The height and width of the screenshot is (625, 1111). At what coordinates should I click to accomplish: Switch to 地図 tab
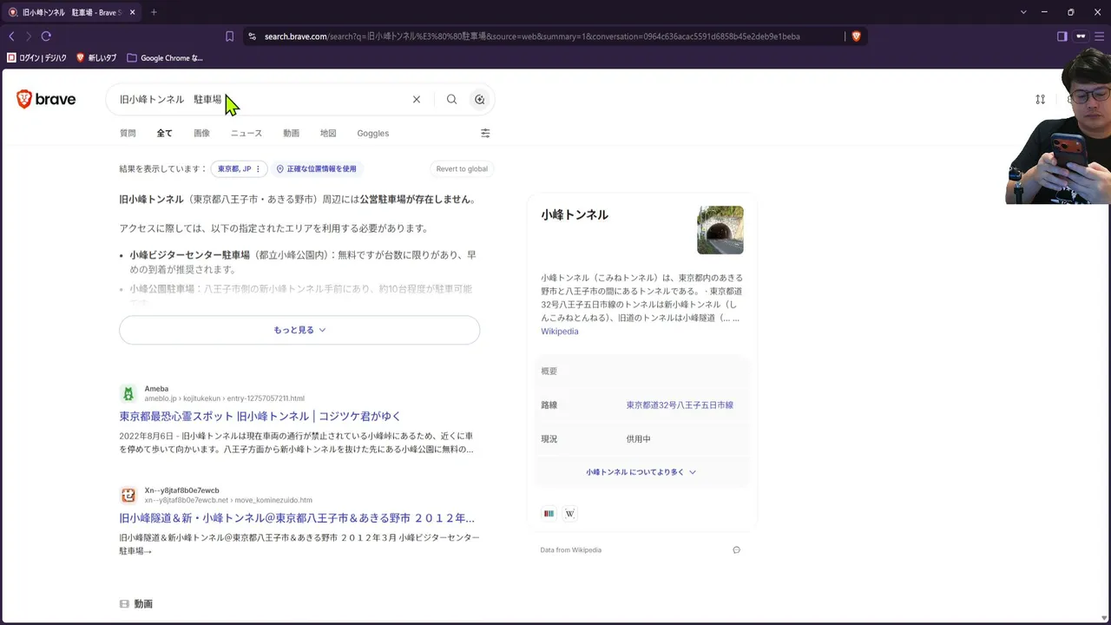pyautogui.click(x=328, y=133)
